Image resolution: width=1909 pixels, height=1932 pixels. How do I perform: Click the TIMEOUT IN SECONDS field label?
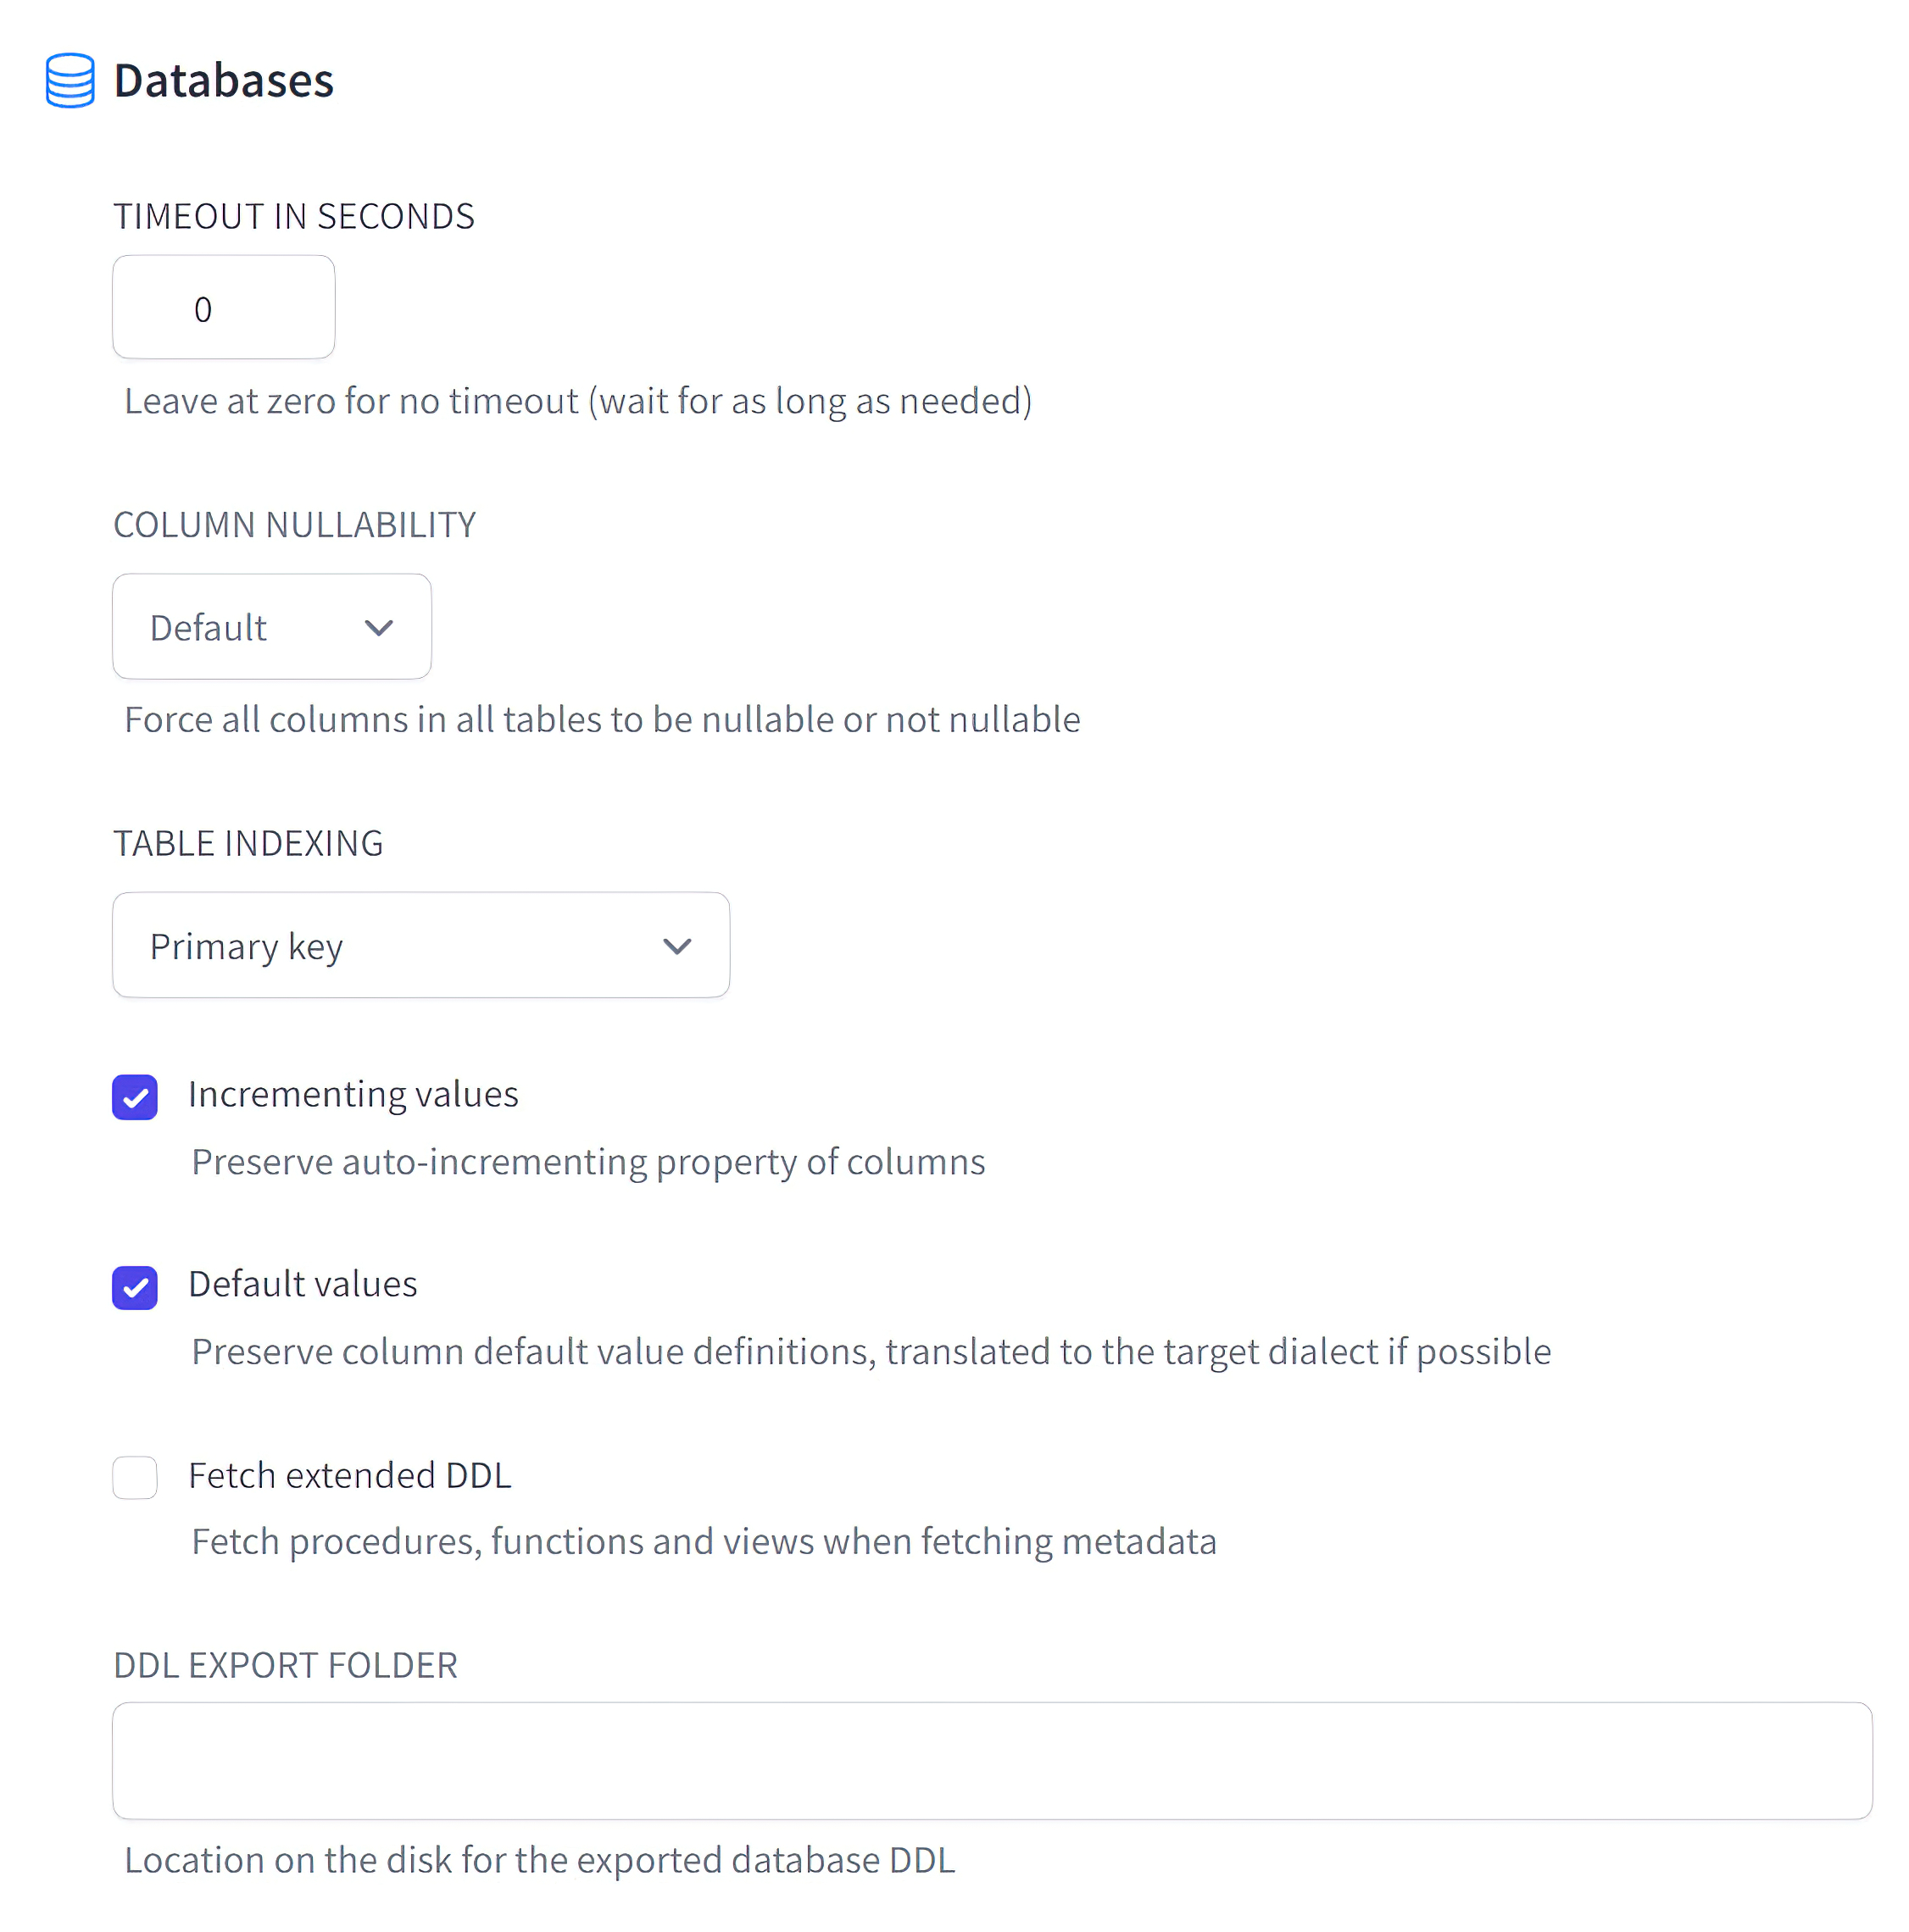[x=293, y=216]
